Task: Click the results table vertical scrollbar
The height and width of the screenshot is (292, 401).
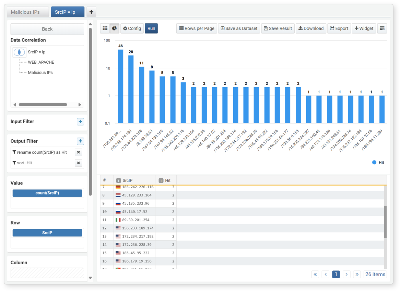Action: tap(385, 222)
